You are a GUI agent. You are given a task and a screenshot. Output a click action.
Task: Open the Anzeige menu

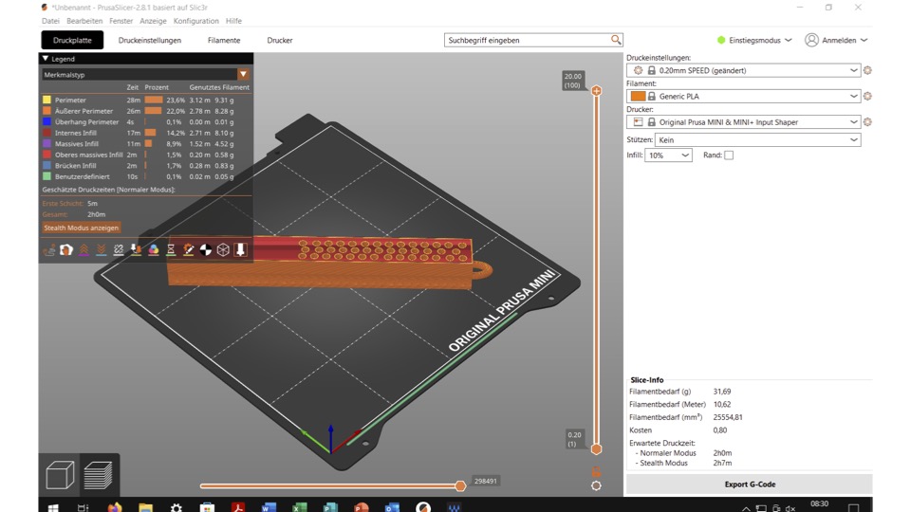[153, 21]
